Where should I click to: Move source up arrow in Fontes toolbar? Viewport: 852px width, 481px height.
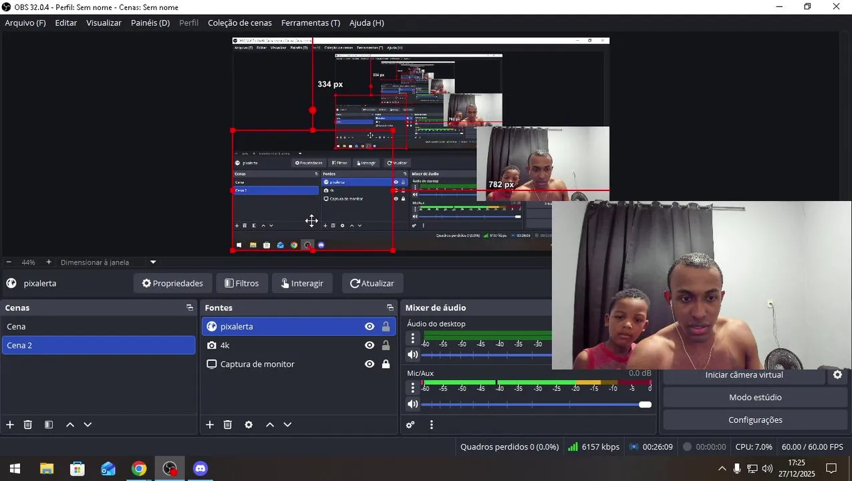pos(270,424)
